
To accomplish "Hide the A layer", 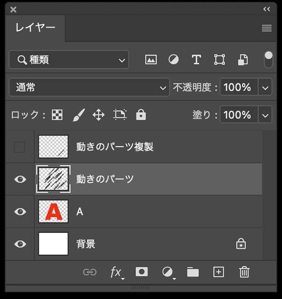I will [20, 211].
